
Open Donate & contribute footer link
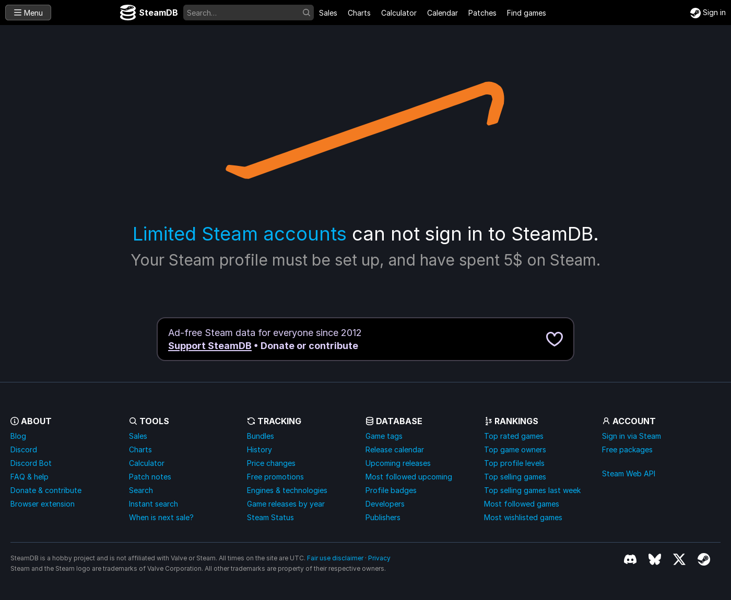click(46, 490)
